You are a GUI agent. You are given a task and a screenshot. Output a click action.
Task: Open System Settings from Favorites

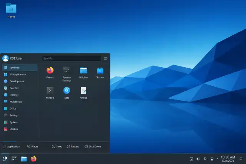point(66,74)
